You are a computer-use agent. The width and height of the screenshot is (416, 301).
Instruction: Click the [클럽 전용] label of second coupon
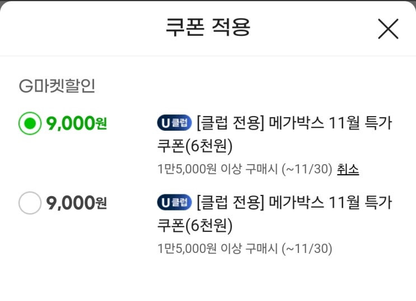coord(230,202)
